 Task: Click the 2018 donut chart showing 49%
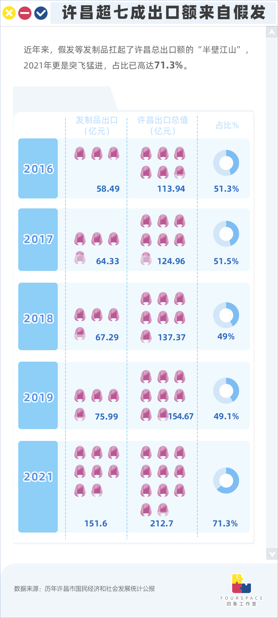[x=226, y=315]
